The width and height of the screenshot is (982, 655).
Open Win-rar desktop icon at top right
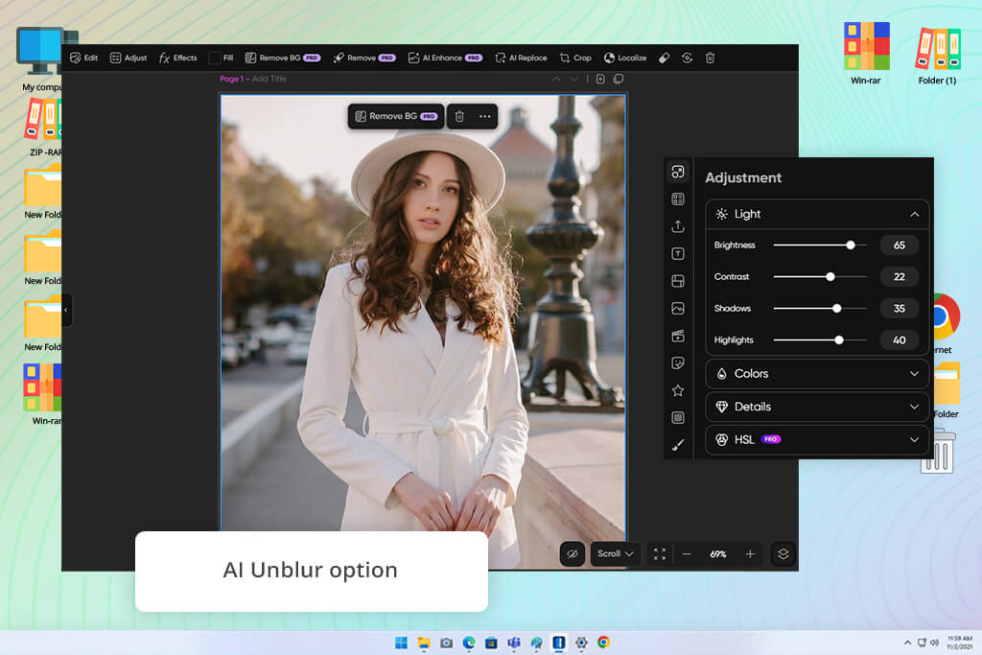pyautogui.click(x=866, y=54)
